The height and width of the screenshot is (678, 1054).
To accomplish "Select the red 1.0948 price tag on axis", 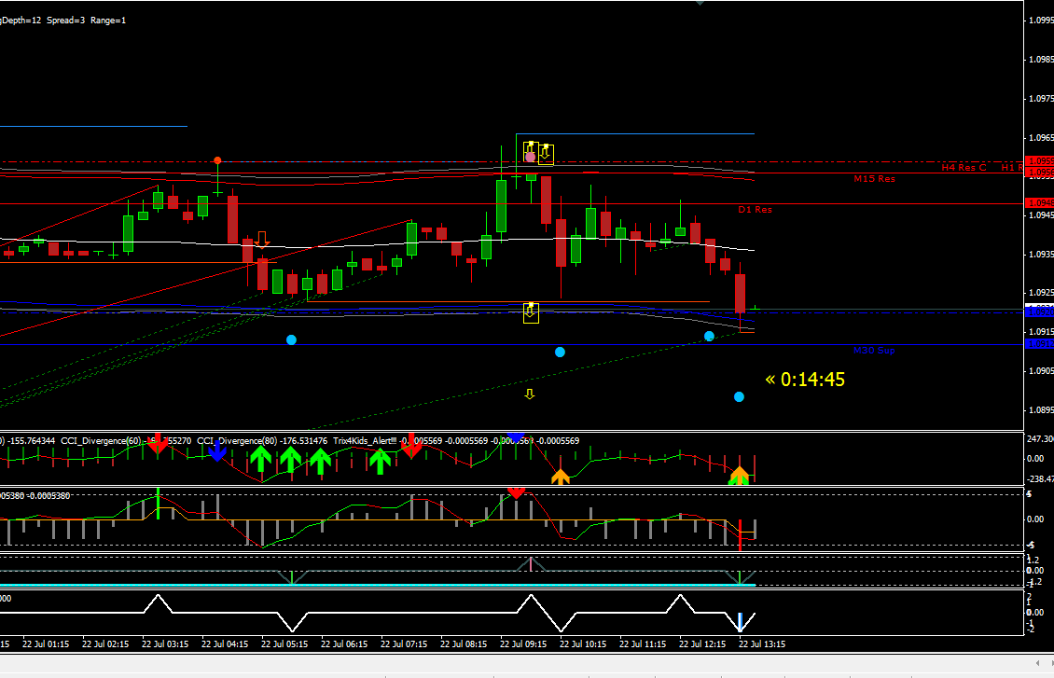I will (1039, 203).
